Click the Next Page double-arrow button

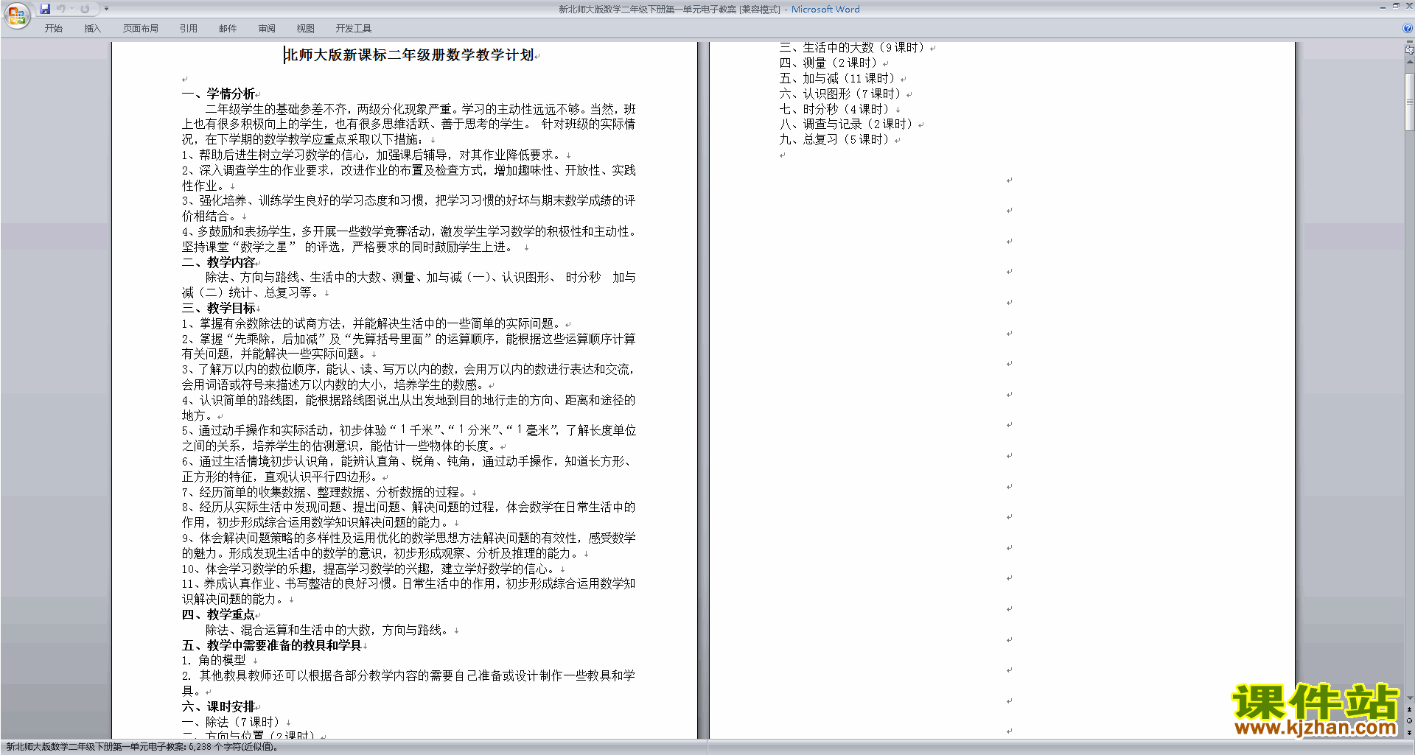1410,733
